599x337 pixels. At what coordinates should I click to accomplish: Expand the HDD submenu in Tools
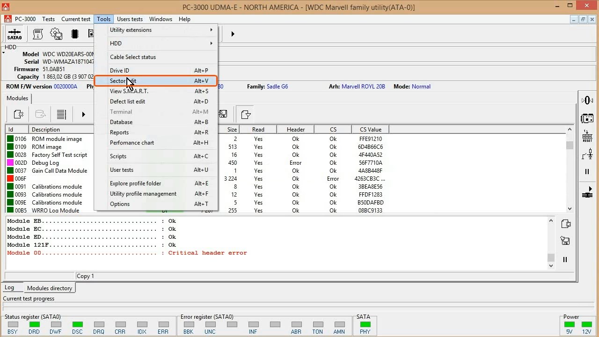click(x=156, y=44)
